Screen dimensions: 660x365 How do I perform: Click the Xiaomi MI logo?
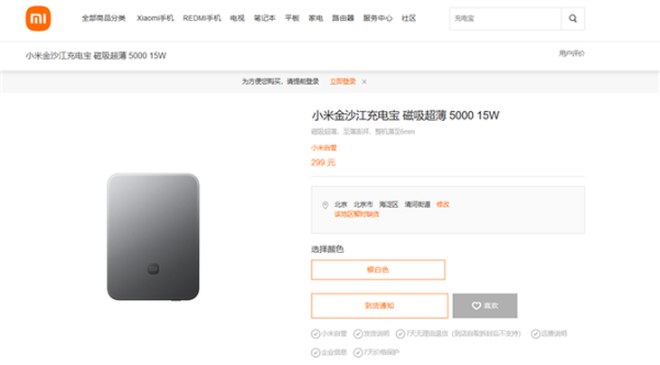[38, 18]
